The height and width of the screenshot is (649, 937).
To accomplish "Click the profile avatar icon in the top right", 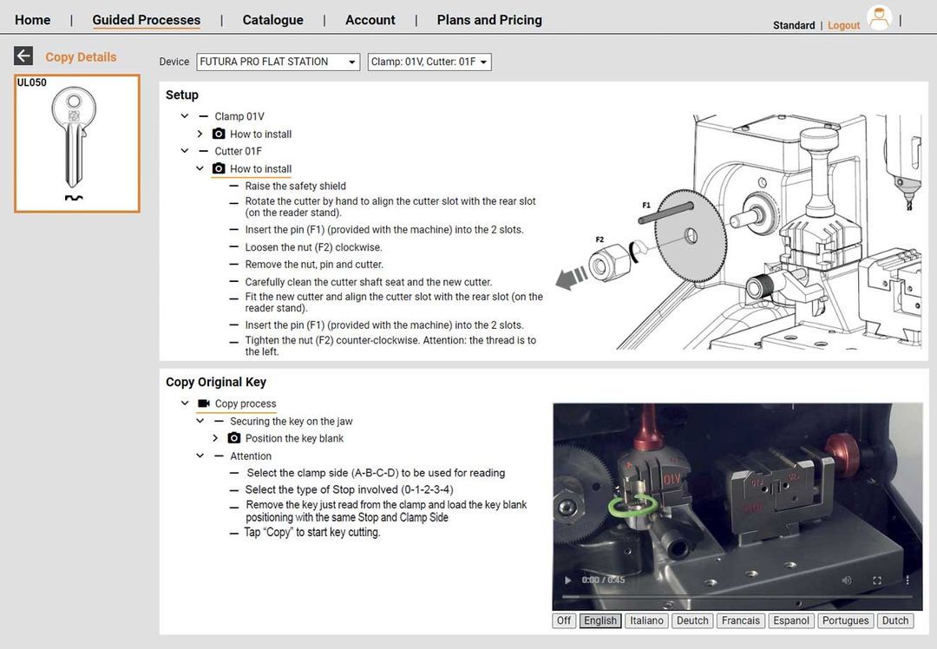I will pos(879,17).
